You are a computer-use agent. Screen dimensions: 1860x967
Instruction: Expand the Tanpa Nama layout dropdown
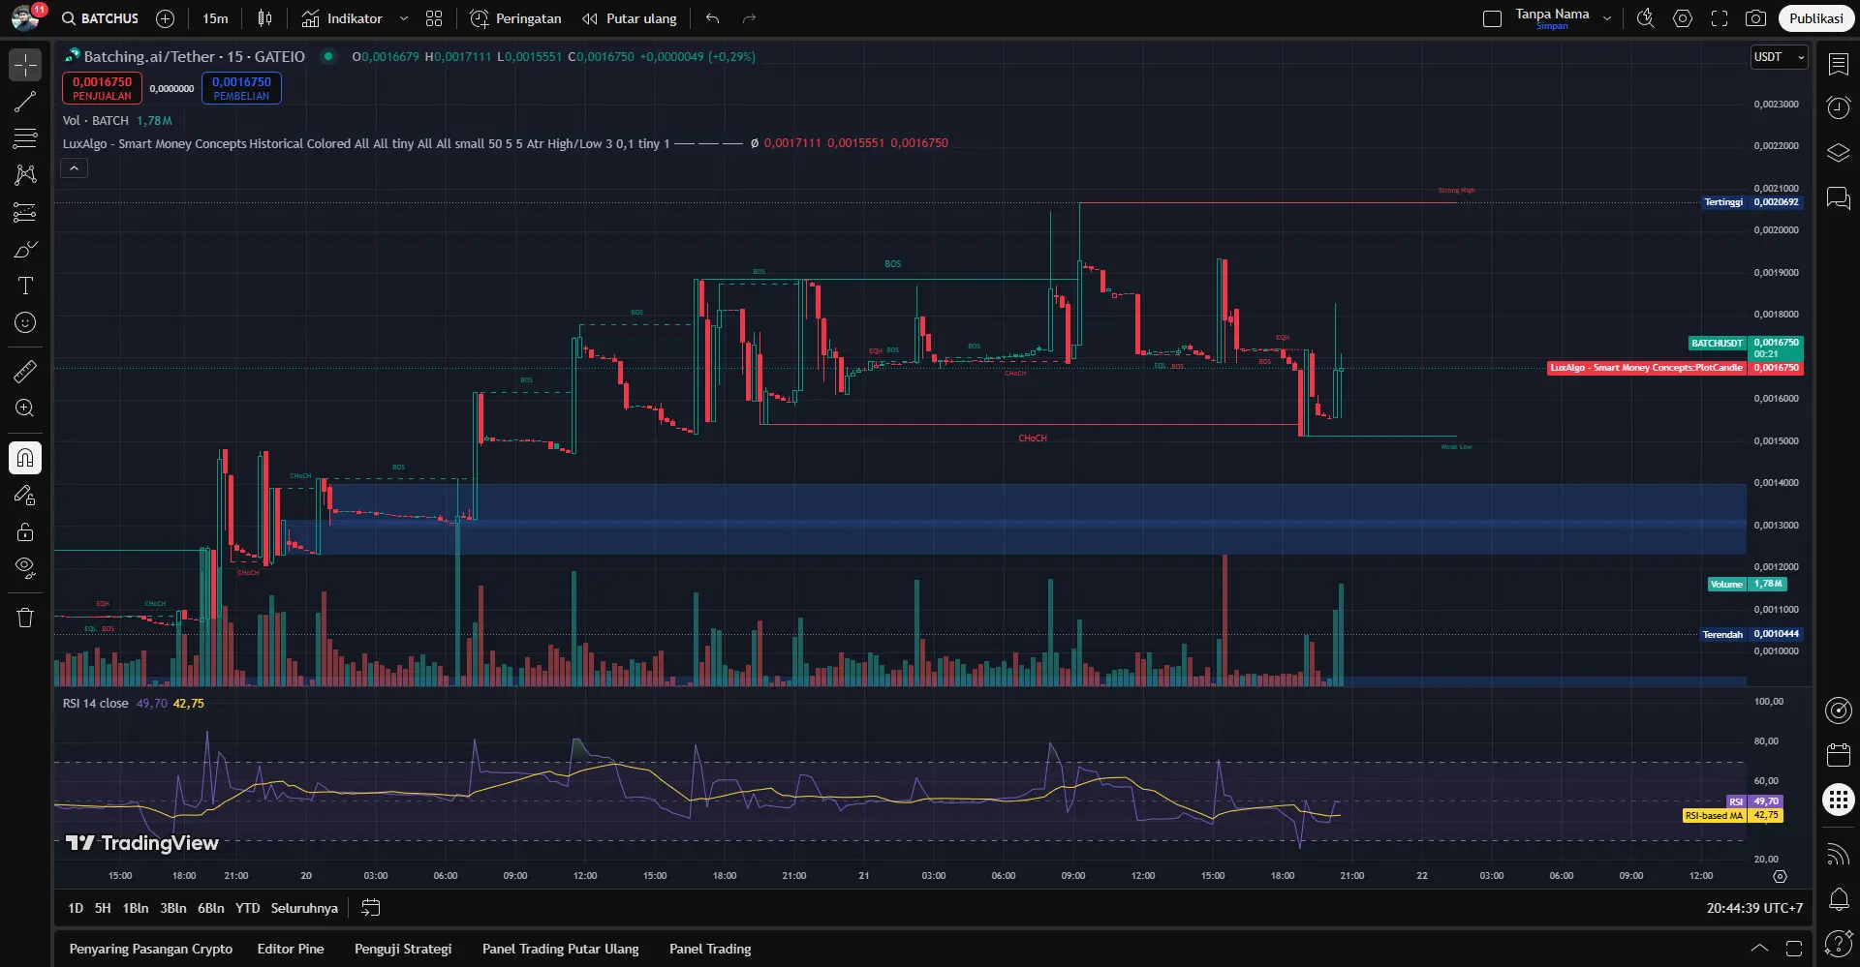pos(1607,18)
